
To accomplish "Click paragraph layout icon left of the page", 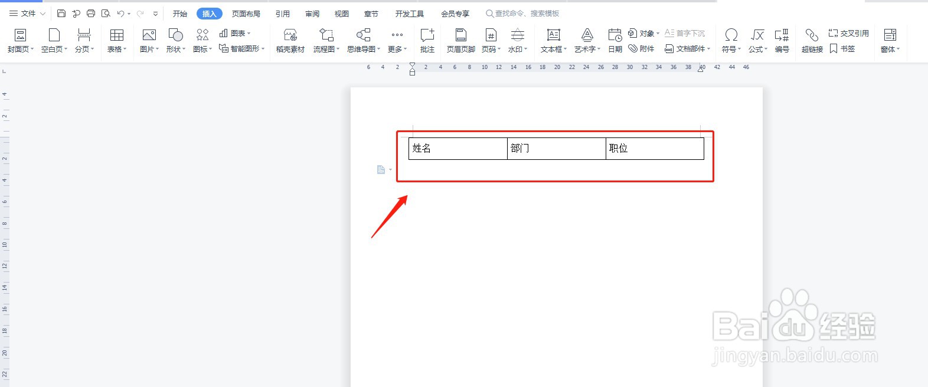I will 381,170.
